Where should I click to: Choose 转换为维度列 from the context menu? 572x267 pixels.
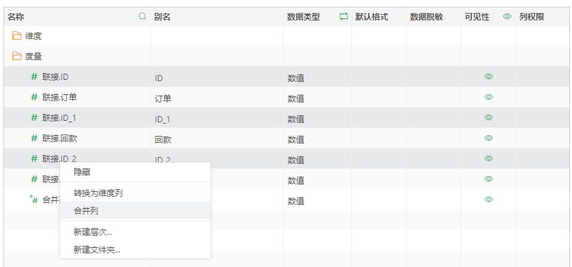(x=135, y=193)
